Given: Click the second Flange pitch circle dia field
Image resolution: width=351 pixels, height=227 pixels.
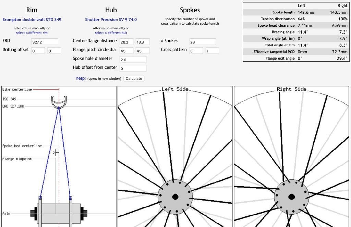Looking at the screenshot, I should click(142, 51).
